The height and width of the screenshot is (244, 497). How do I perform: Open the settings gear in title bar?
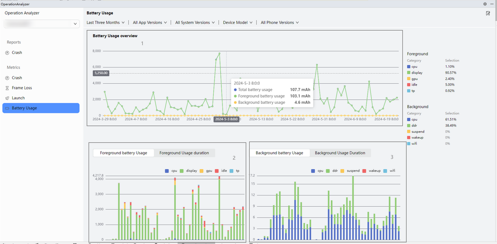(485, 4)
